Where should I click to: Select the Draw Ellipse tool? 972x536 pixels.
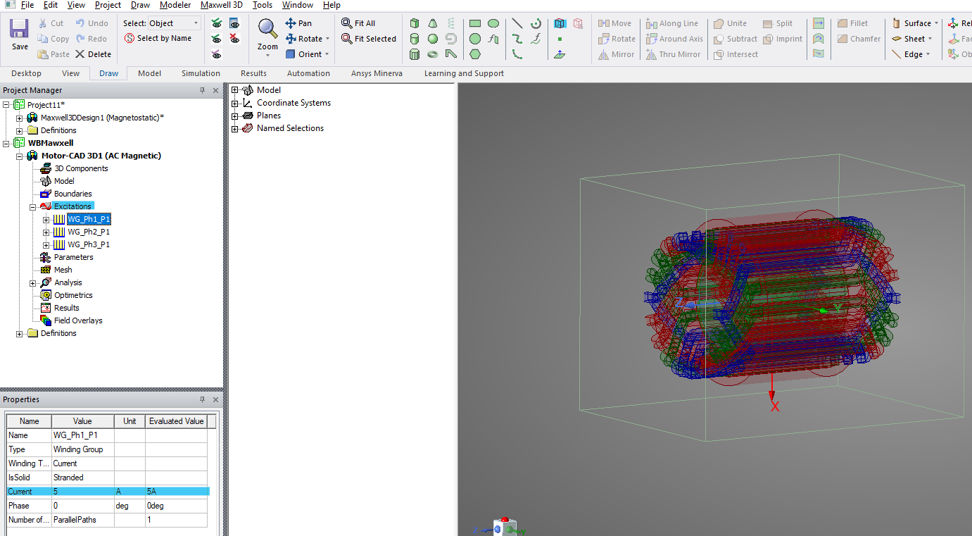(x=493, y=23)
